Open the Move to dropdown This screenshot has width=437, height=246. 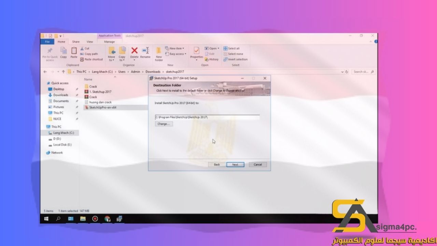[112, 54]
